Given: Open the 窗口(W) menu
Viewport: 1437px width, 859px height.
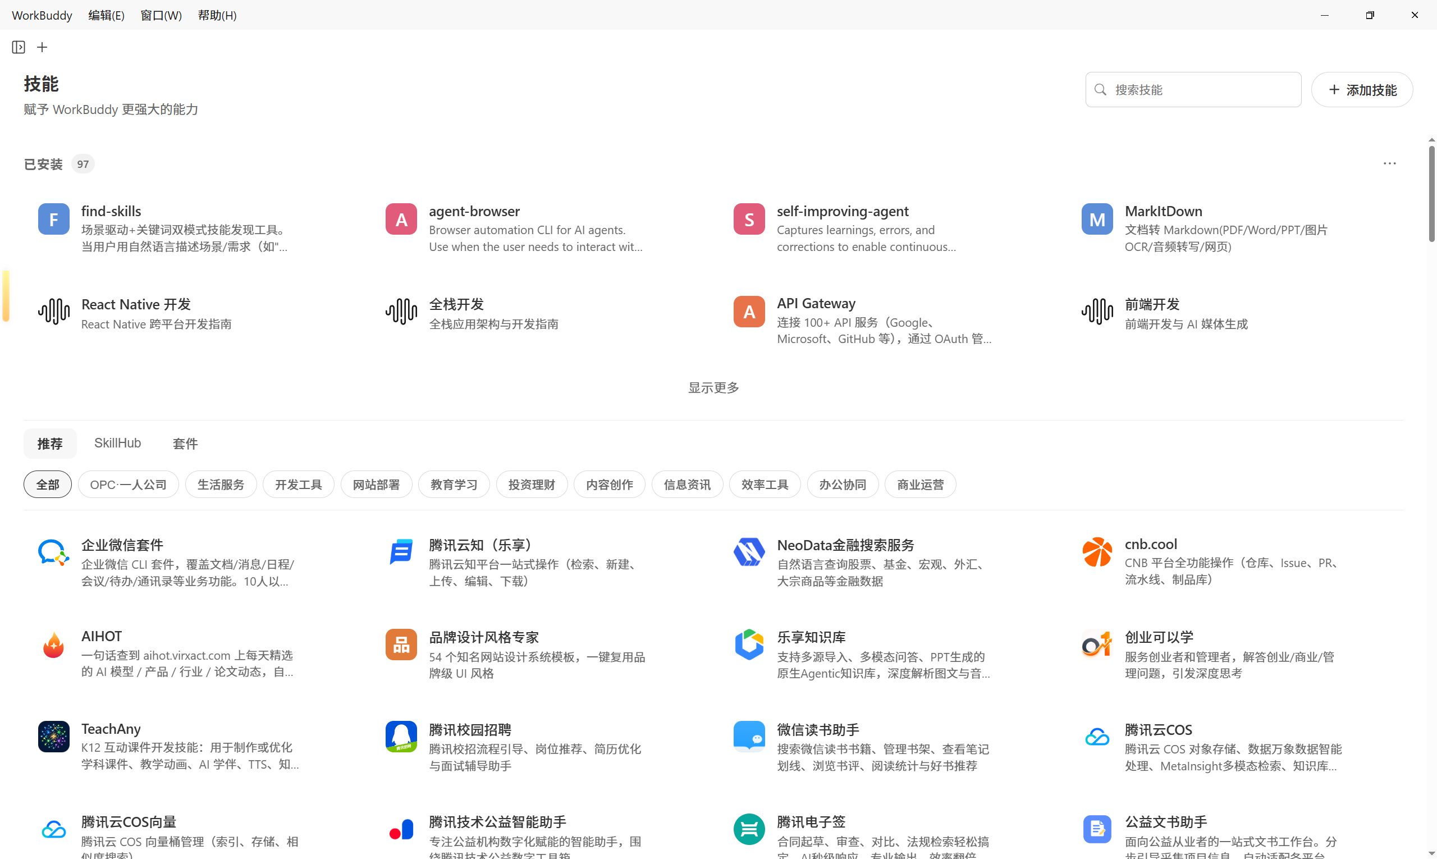Looking at the screenshot, I should (x=161, y=15).
